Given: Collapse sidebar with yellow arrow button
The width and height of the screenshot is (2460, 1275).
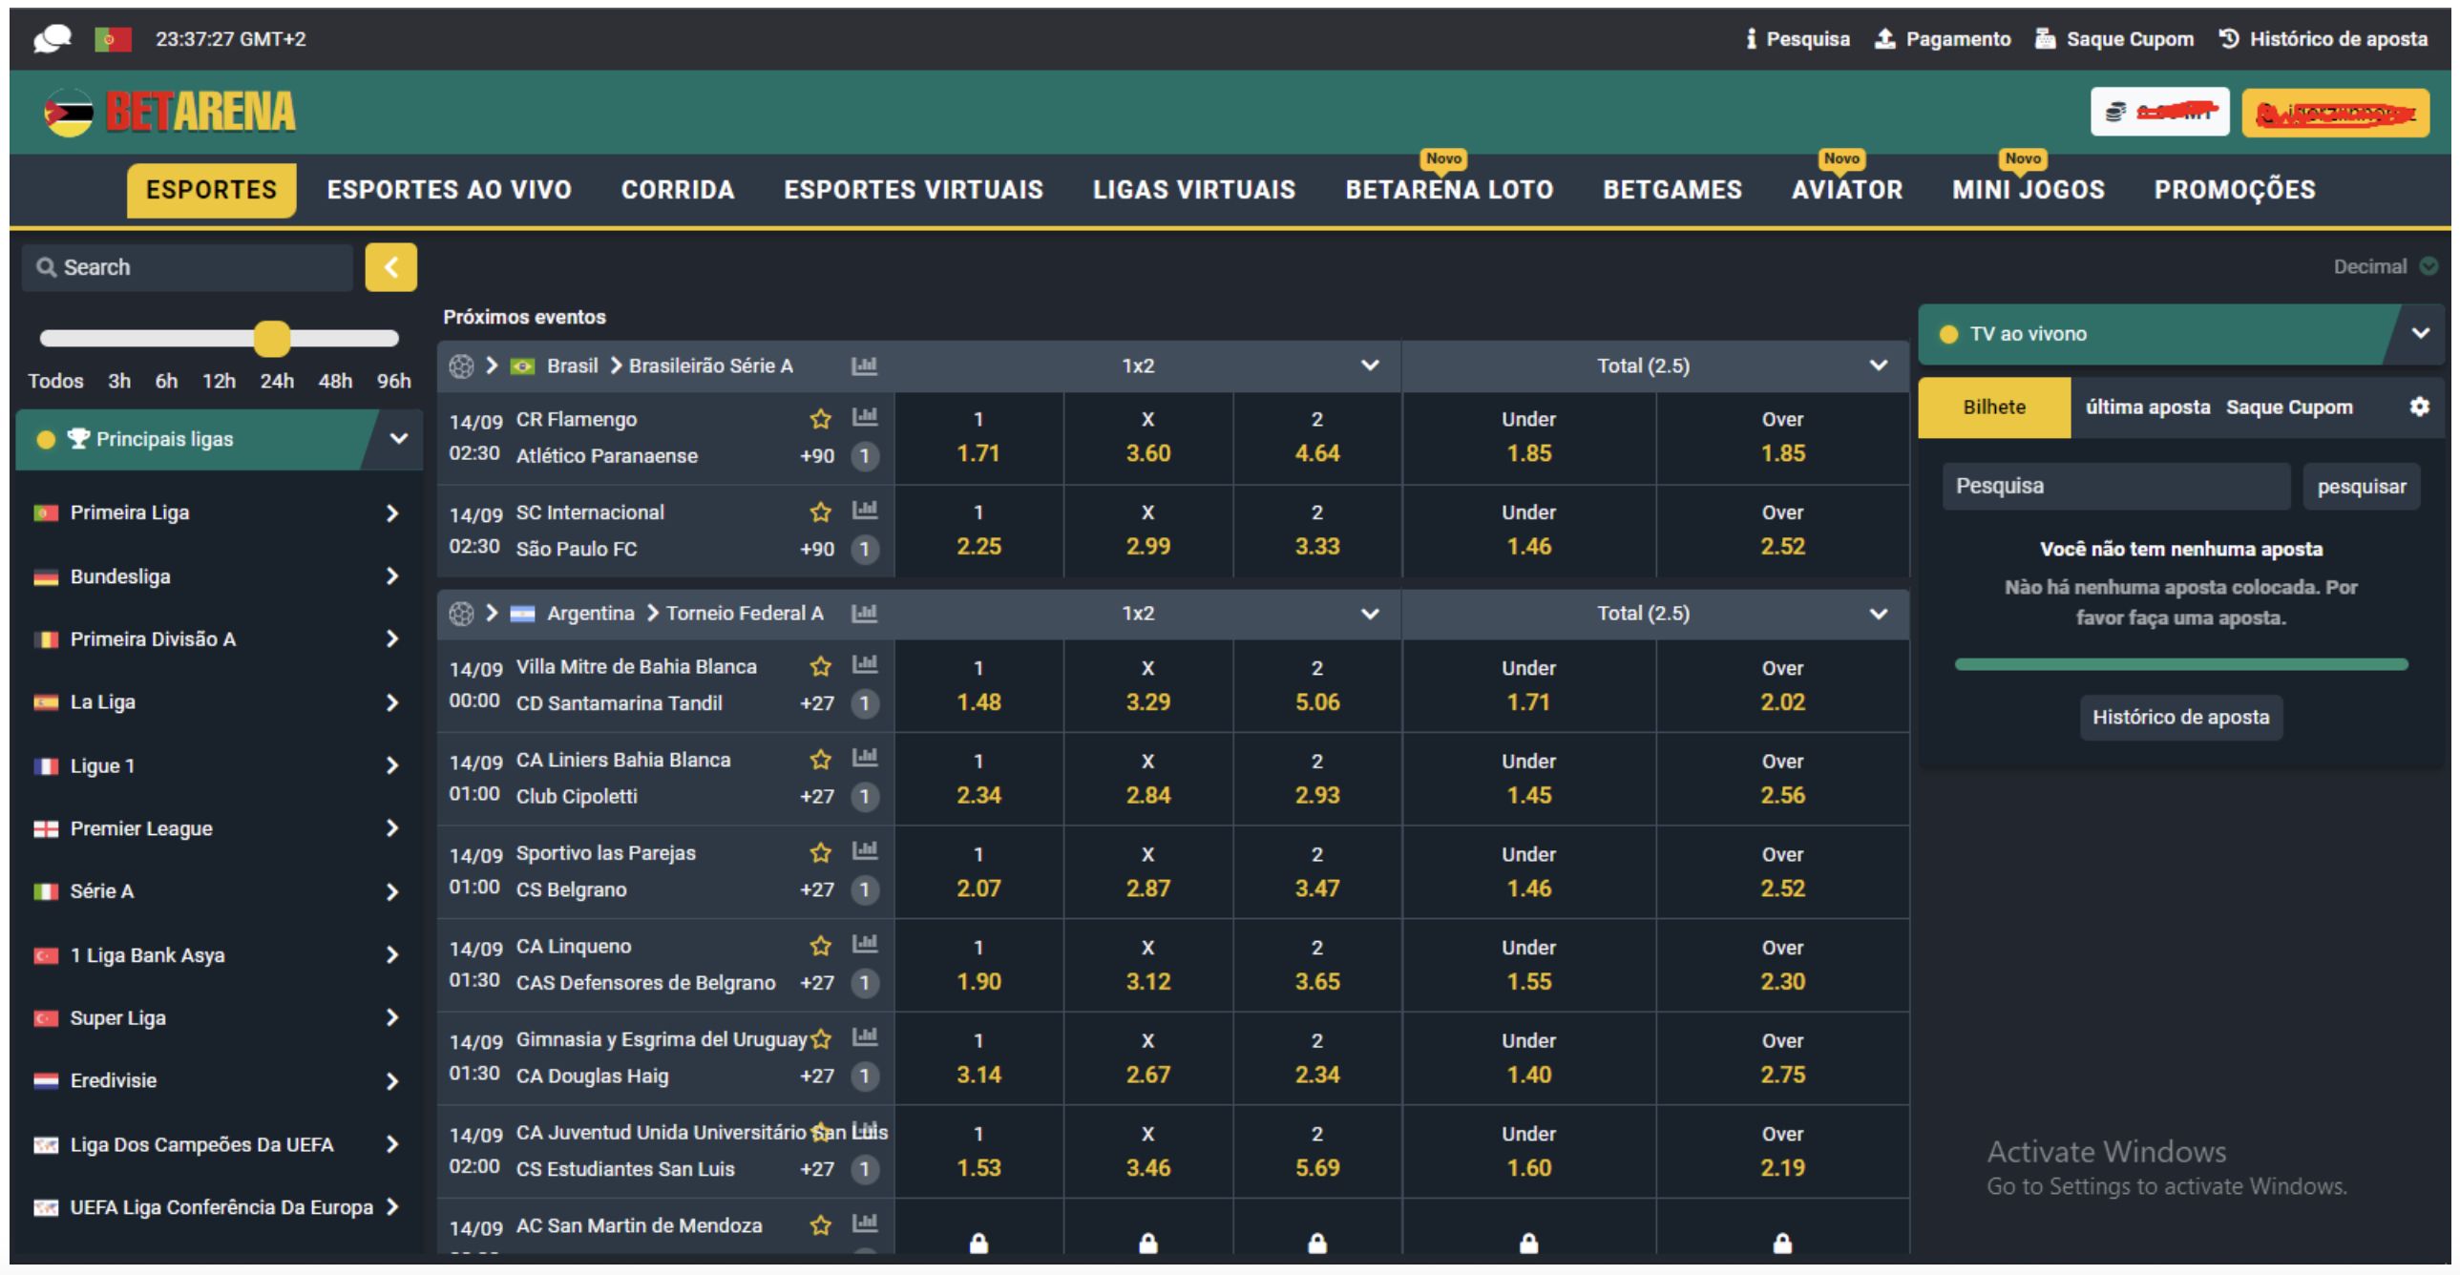Looking at the screenshot, I should (x=390, y=267).
